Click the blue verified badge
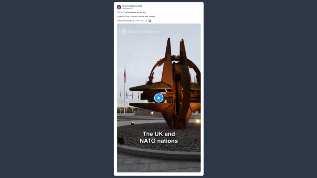Image resolution: width=317 pixels, height=178 pixels. click(x=141, y=6)
